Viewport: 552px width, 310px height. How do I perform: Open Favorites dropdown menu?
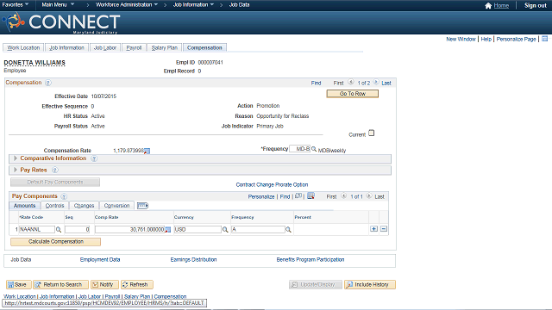[16, 4]
